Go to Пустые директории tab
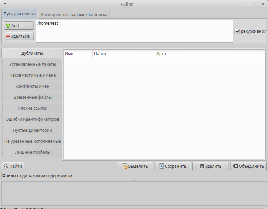This screenshot has height=209, width=268. (x=32, y=130)
